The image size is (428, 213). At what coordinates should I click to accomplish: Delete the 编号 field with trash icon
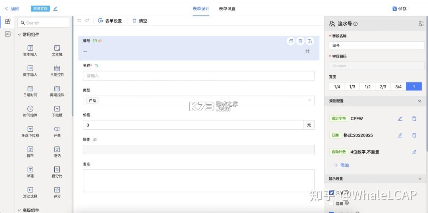(x=300, y=41)
